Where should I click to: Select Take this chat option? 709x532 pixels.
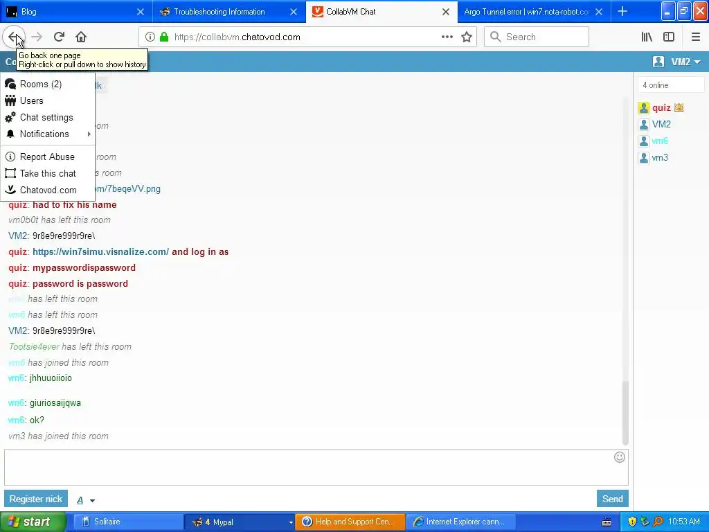point(48,174)
